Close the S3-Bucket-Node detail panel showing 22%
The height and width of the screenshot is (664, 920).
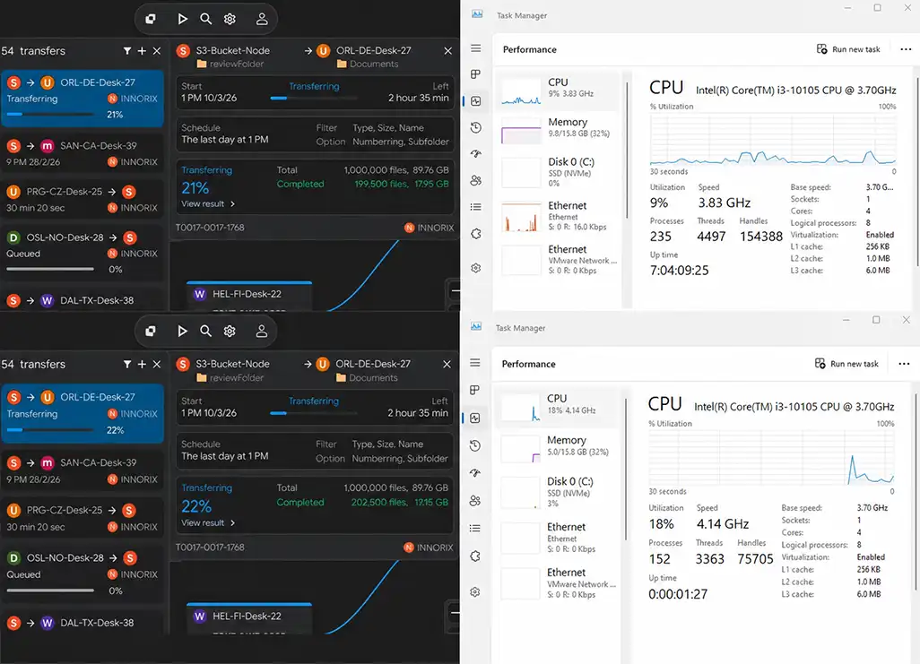coord(447,365)
